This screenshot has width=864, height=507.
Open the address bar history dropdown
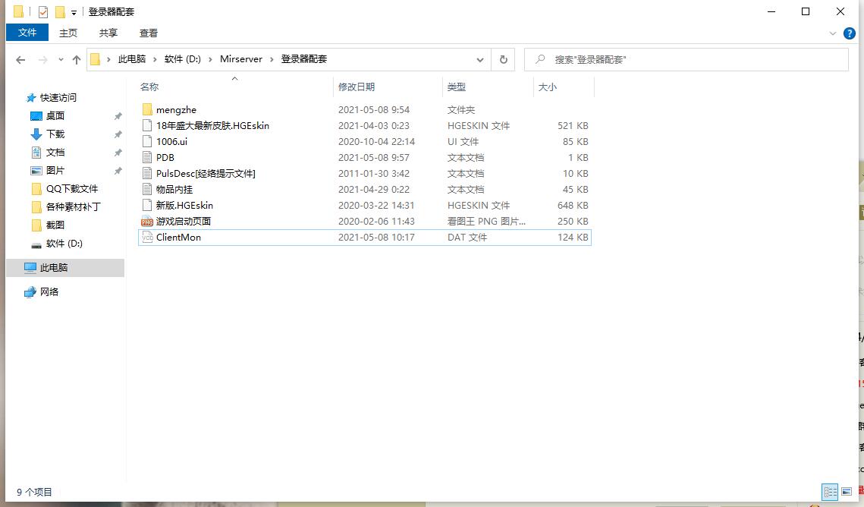click(x=480, y=59)
